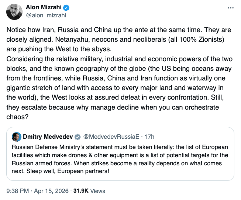Click the Views label
241x200 pixels.
point(98,191)
